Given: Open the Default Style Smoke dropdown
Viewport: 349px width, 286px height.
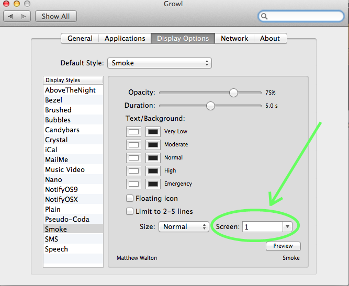Looking at the screenshot, I should [x=160, y=63].
